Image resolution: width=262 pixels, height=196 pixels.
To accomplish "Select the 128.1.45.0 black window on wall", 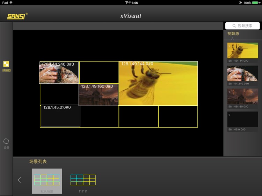I will coord(60,116).
